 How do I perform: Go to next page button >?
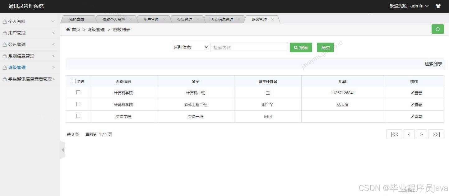tap(422, 134)
